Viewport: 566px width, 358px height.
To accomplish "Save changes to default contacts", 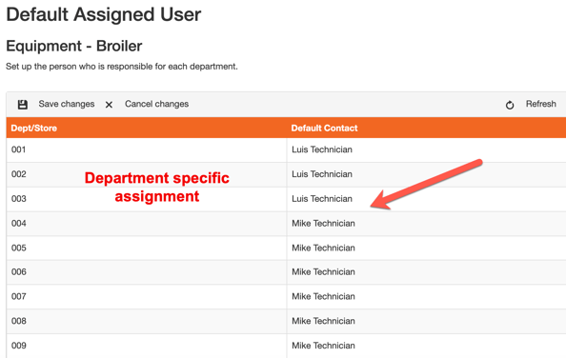I will click(67, 104).
